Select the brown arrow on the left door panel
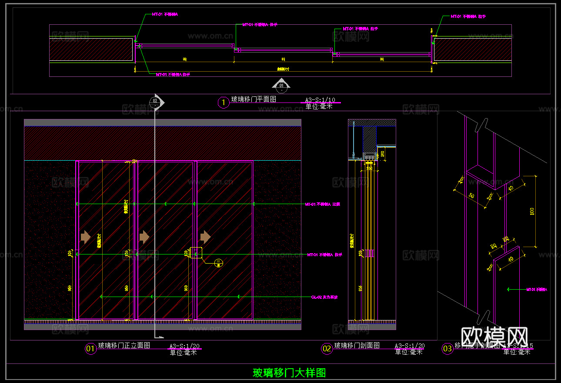 86,237
